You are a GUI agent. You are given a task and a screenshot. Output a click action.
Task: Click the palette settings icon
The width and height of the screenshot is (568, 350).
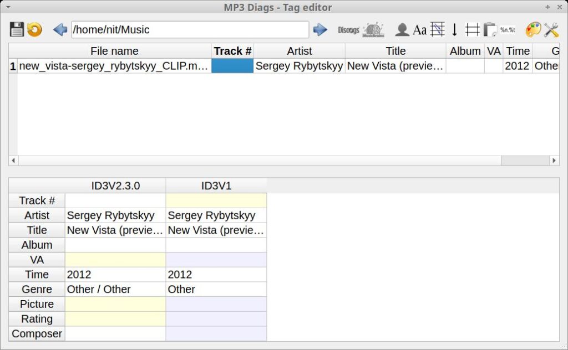tap(532, 30)
